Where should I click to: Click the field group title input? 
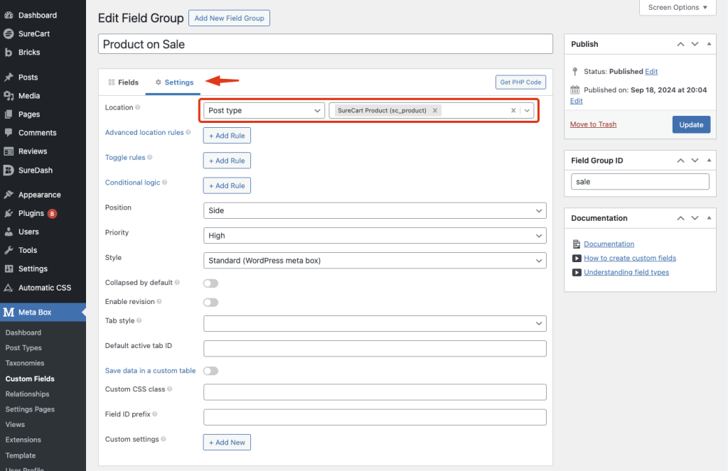coord(326,44)
